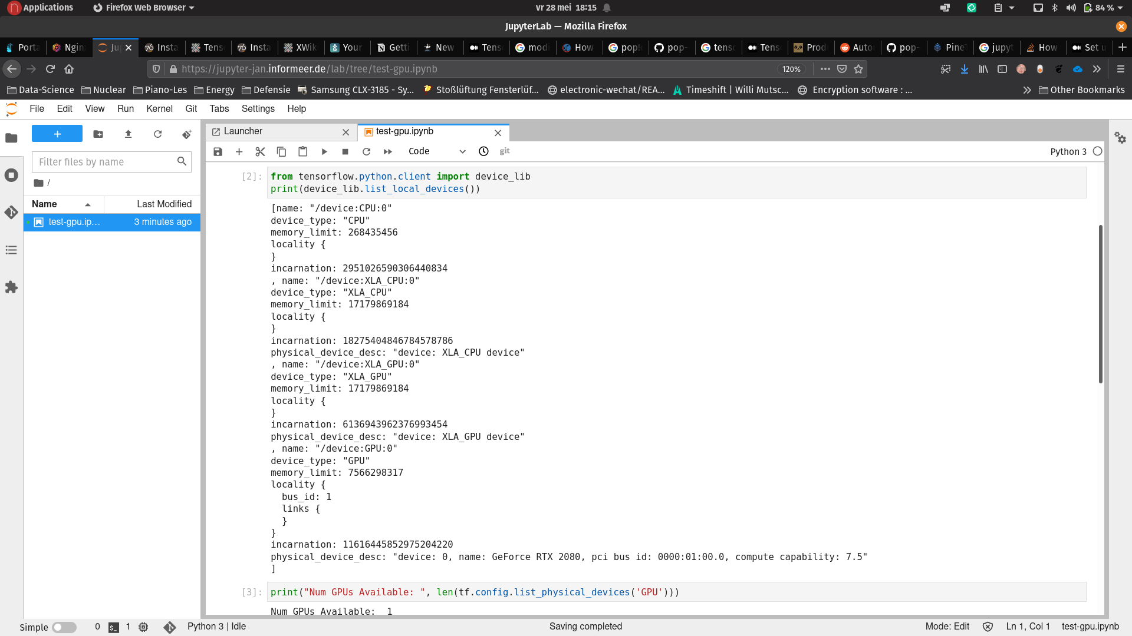
Task: Open the Kernel menu
Action: point(159,109)
